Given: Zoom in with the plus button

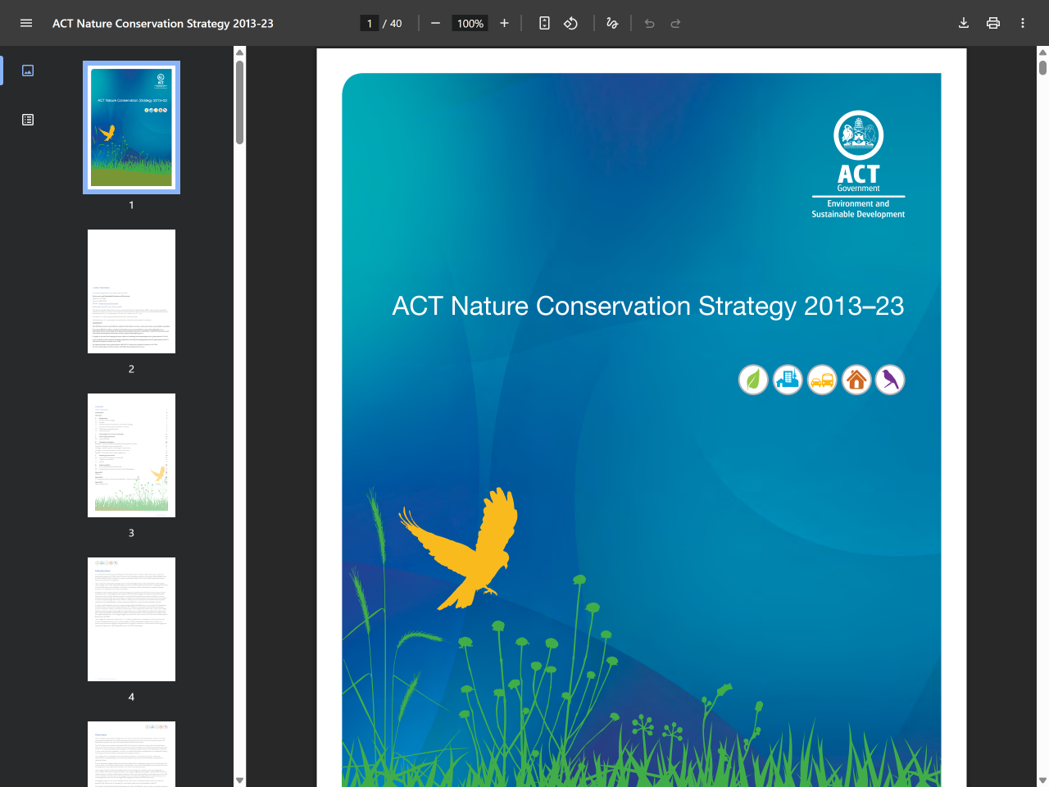Looking at the screenshot, I should [x=504, y=23].
